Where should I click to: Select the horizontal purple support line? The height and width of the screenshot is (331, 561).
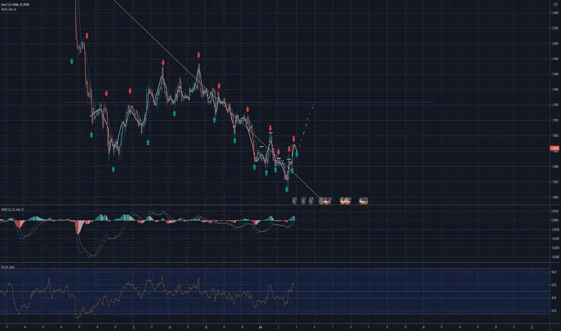tap(250, 103)
